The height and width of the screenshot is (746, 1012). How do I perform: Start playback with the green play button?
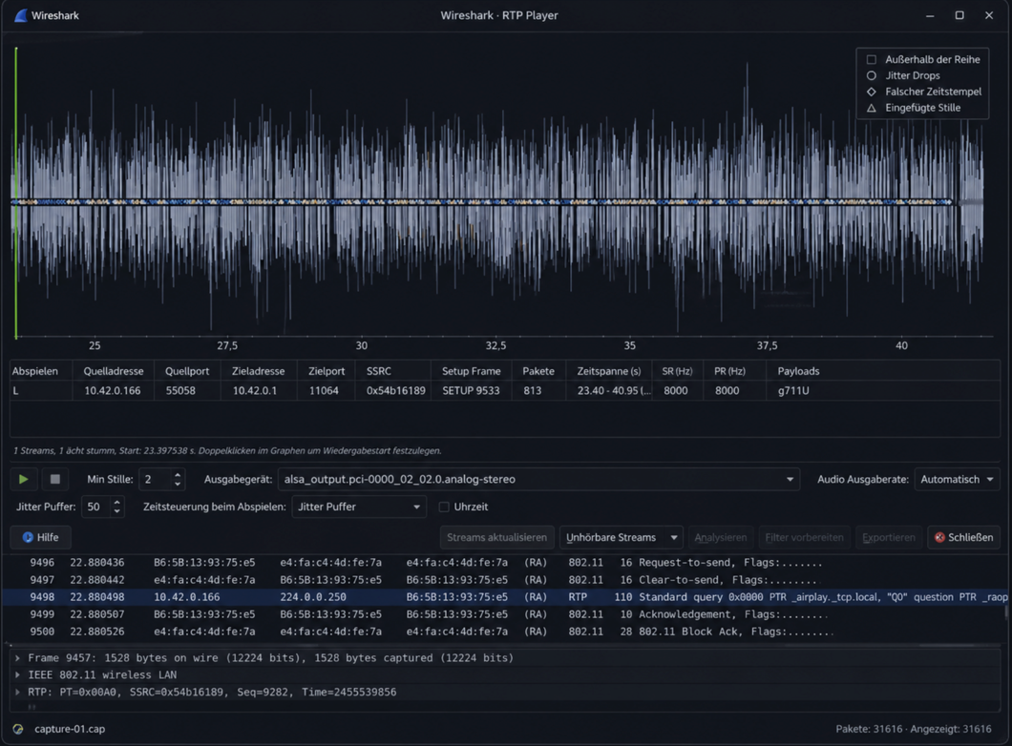(x=23, y=479)
